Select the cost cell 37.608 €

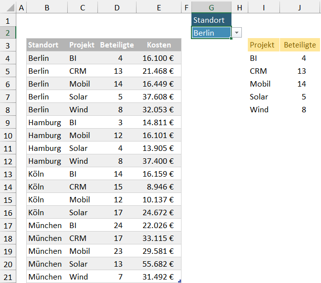(x=159, y=96)
